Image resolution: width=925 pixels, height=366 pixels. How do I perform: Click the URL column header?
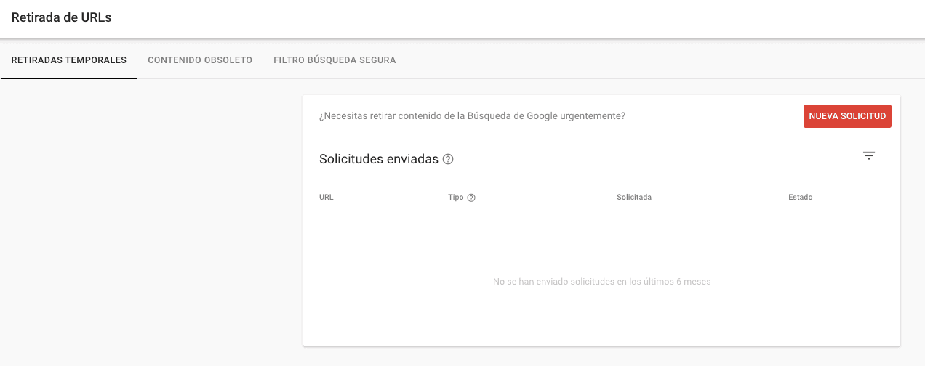click(x=327, y=198)
